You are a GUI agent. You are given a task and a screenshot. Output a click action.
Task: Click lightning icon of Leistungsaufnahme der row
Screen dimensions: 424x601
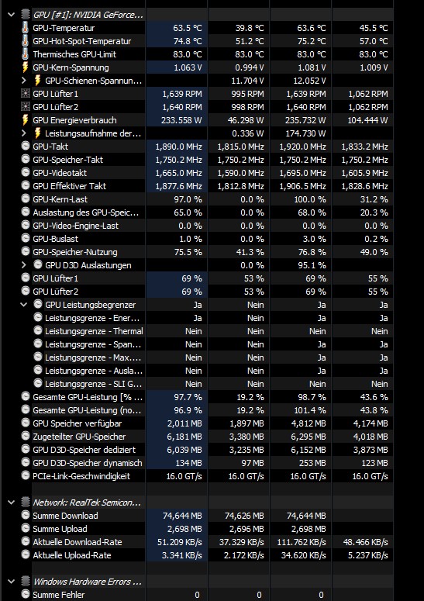(x=37, y=133)
